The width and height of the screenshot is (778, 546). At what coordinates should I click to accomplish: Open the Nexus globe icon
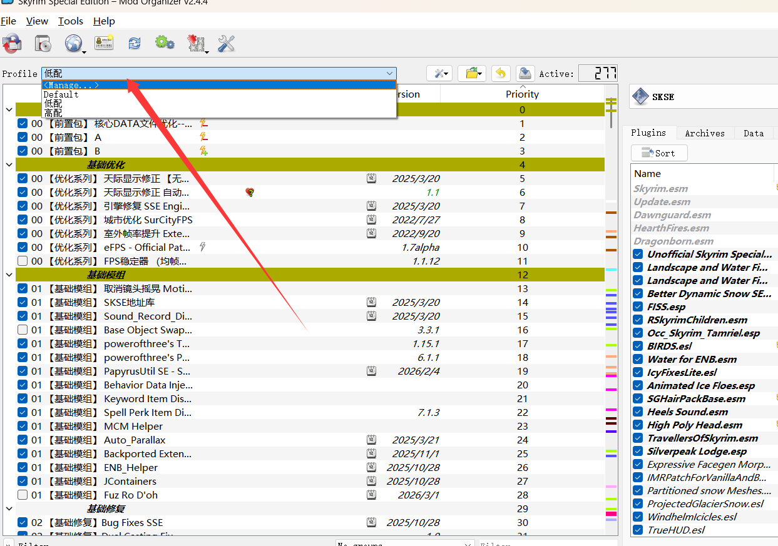click(x=74, y=44)
